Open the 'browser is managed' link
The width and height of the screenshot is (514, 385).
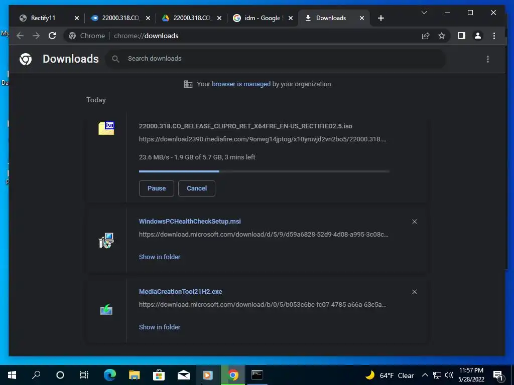pyautogui.click(x=241, y=84)
